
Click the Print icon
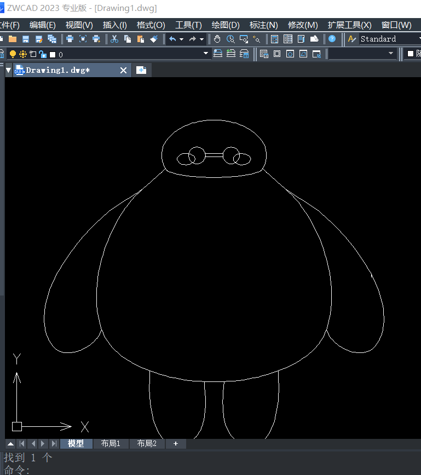70,39
